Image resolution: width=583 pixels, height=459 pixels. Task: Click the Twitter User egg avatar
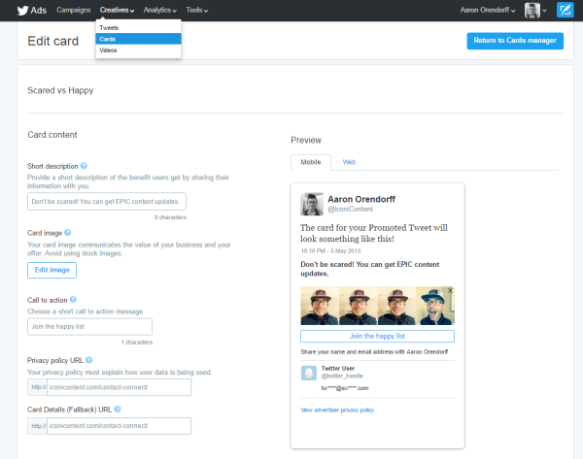(x=309, y=373)
